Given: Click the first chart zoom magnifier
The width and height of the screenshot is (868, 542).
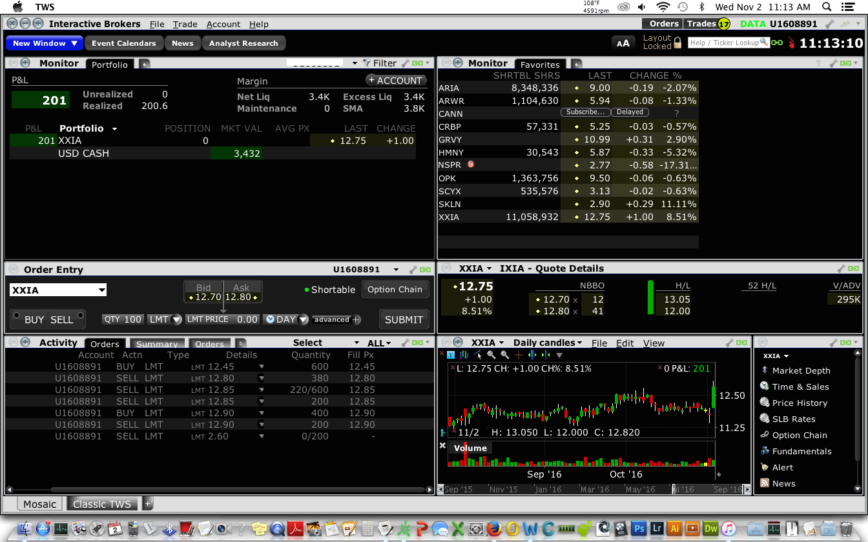Looking at the screenshot, I should point(491,355).
